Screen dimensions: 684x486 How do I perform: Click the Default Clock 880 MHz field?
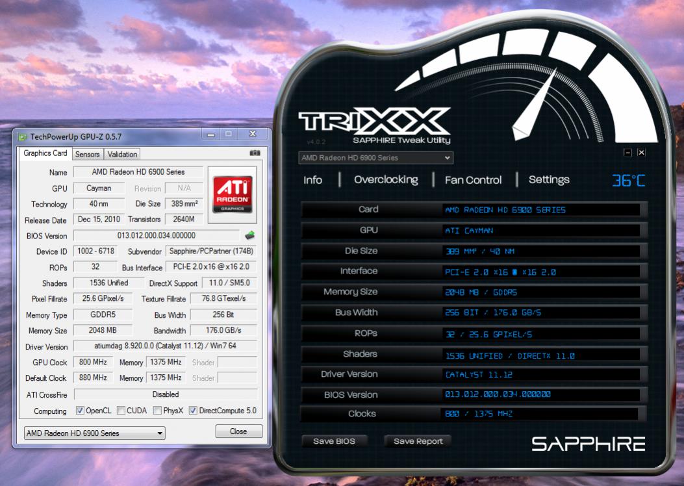(x=93, y=377)
